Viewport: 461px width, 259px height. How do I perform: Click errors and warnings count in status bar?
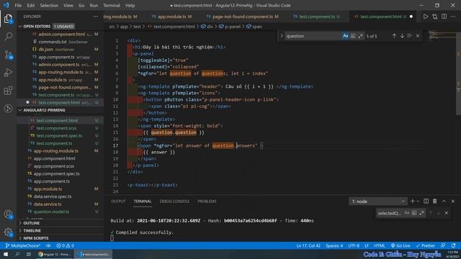[x=66, y=245]
